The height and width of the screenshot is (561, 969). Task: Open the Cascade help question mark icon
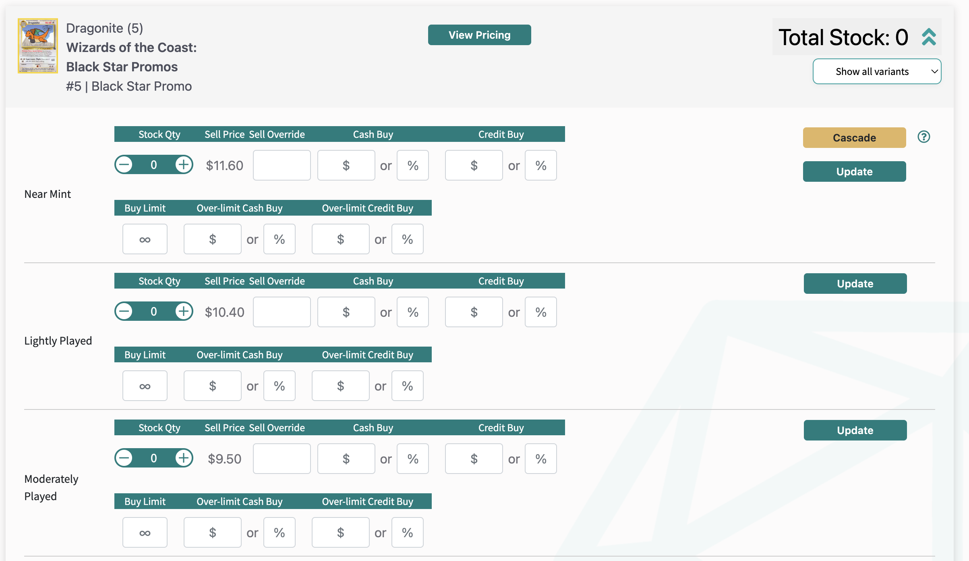point(923,137)
